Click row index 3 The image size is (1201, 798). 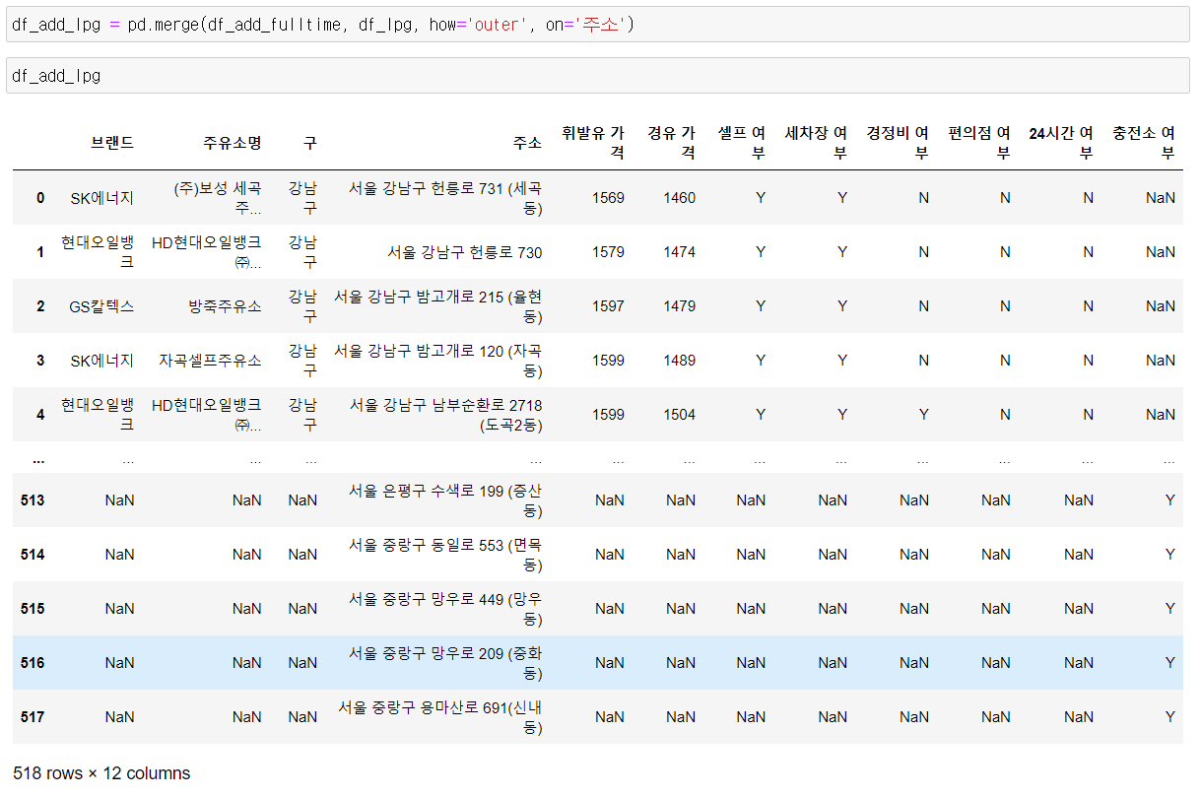click(40, 361)
